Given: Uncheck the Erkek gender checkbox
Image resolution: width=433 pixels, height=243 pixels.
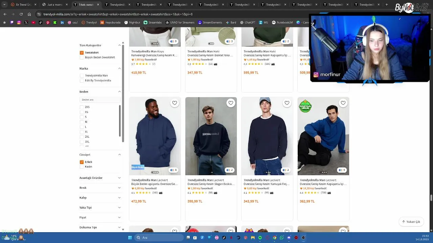Looking at the screenshot, I should 82,162.
